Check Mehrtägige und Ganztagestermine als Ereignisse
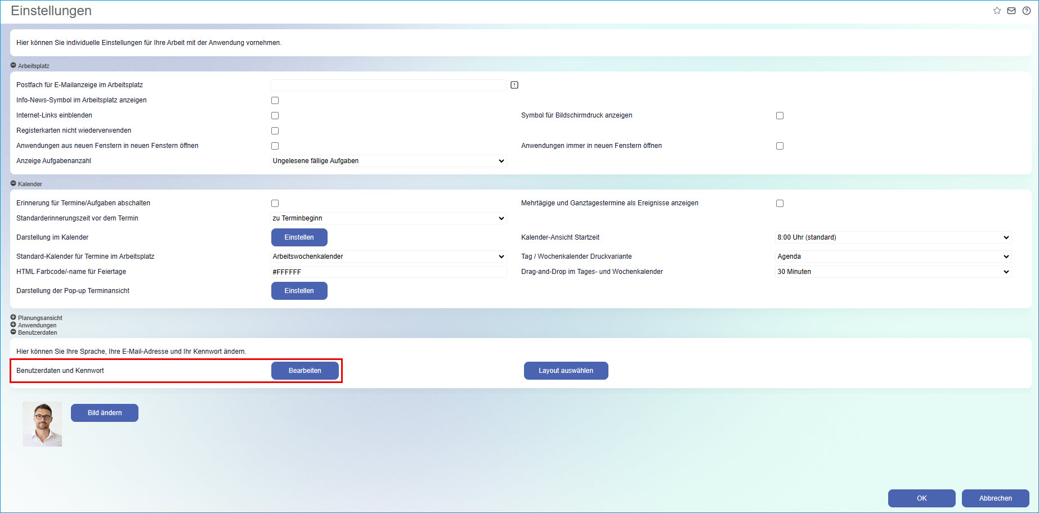Viewport: 1039px width, 513px height. click(x=780, y=203)
